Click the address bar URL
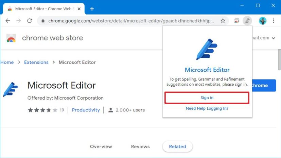281x158 pixels. tap(131, 21)
